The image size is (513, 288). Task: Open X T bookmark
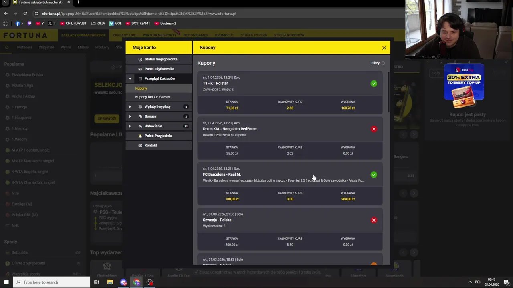tap(52, 24)
